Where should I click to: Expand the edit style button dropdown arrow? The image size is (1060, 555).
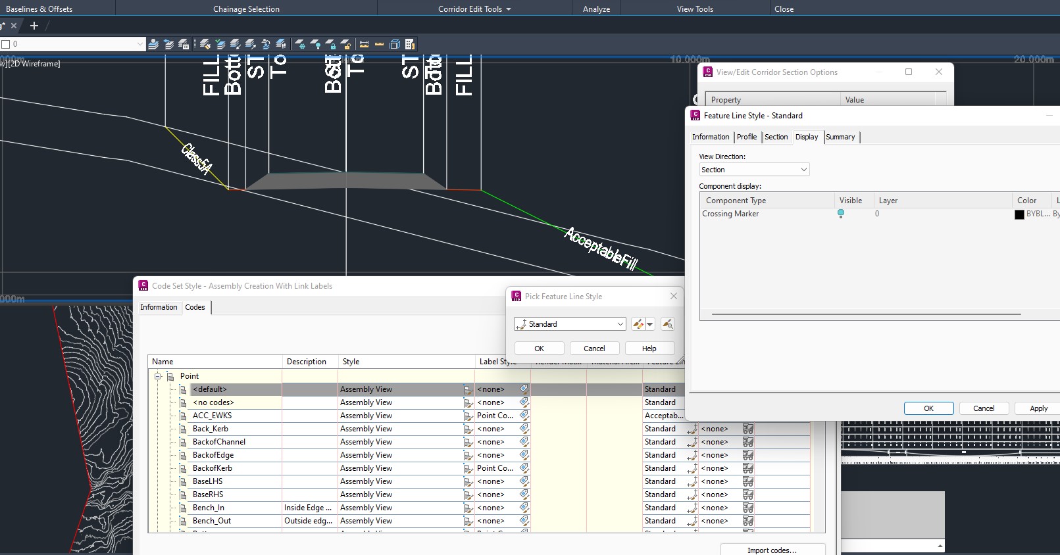(x=650, y=324)
